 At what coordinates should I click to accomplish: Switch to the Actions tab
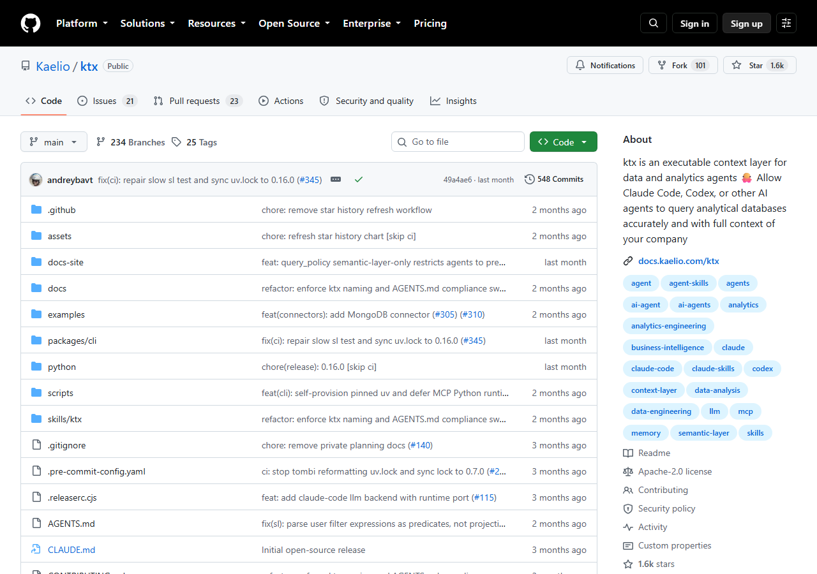point(281,101)
